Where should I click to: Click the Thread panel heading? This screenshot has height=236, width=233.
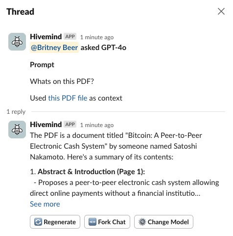point(21,12)
